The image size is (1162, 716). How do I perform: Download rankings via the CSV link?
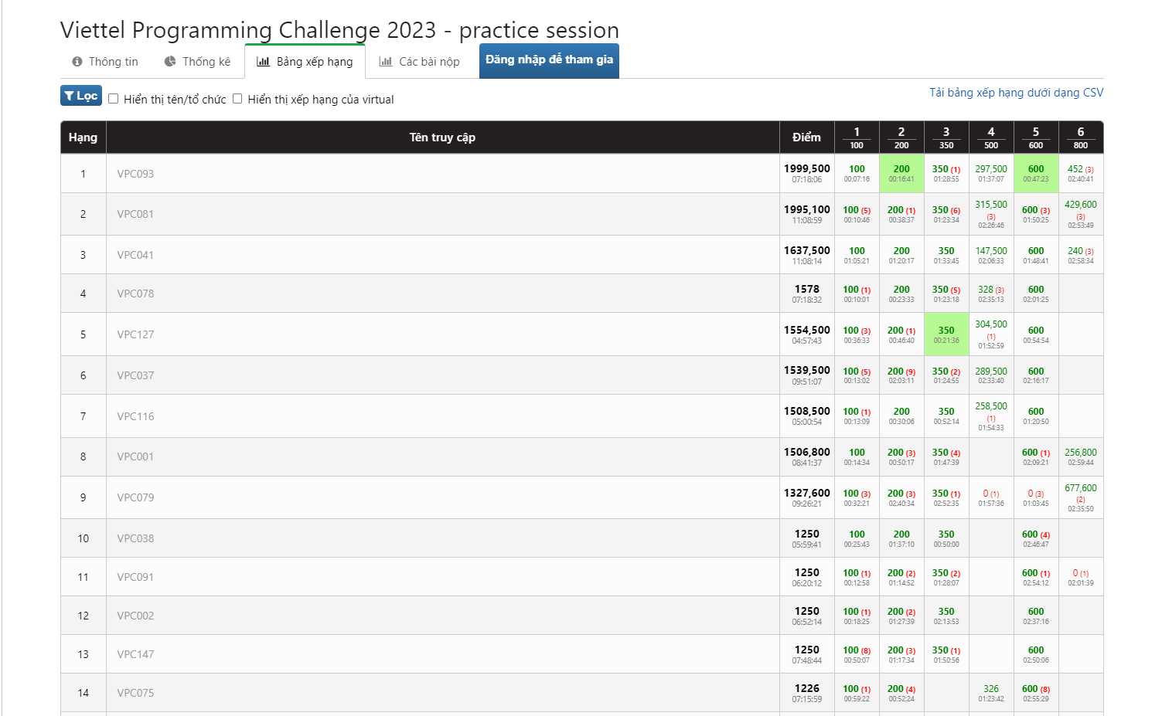click(1016, 93)
